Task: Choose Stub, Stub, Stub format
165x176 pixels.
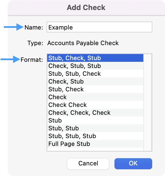Action: point(95,136)
